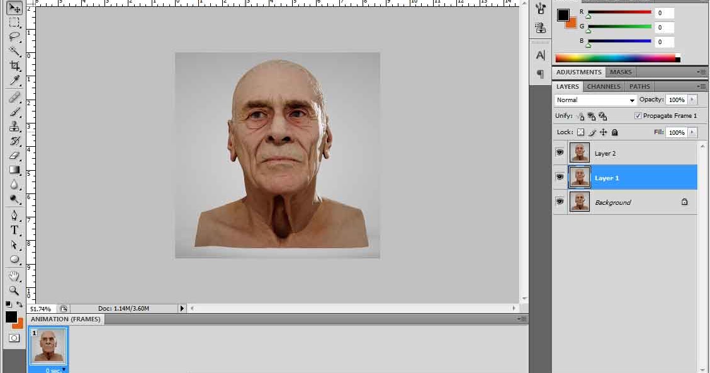Select the Gradient tool
This screenshot has width=710, height=373.
[x=14, y=169]
